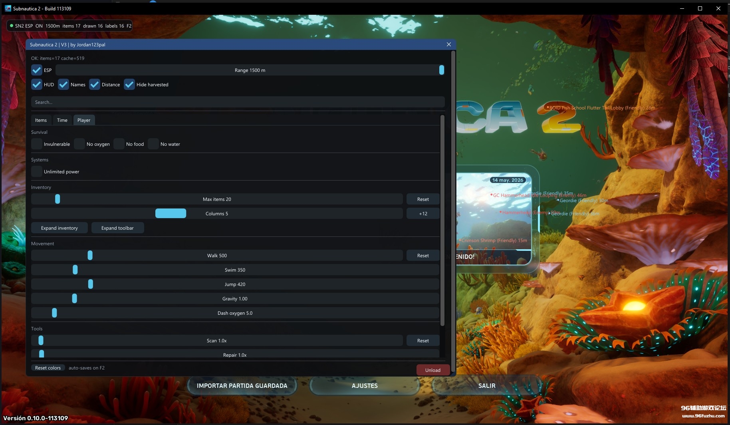Click the Range 1500 m slider
730x425 pixels.
(250, 70)
